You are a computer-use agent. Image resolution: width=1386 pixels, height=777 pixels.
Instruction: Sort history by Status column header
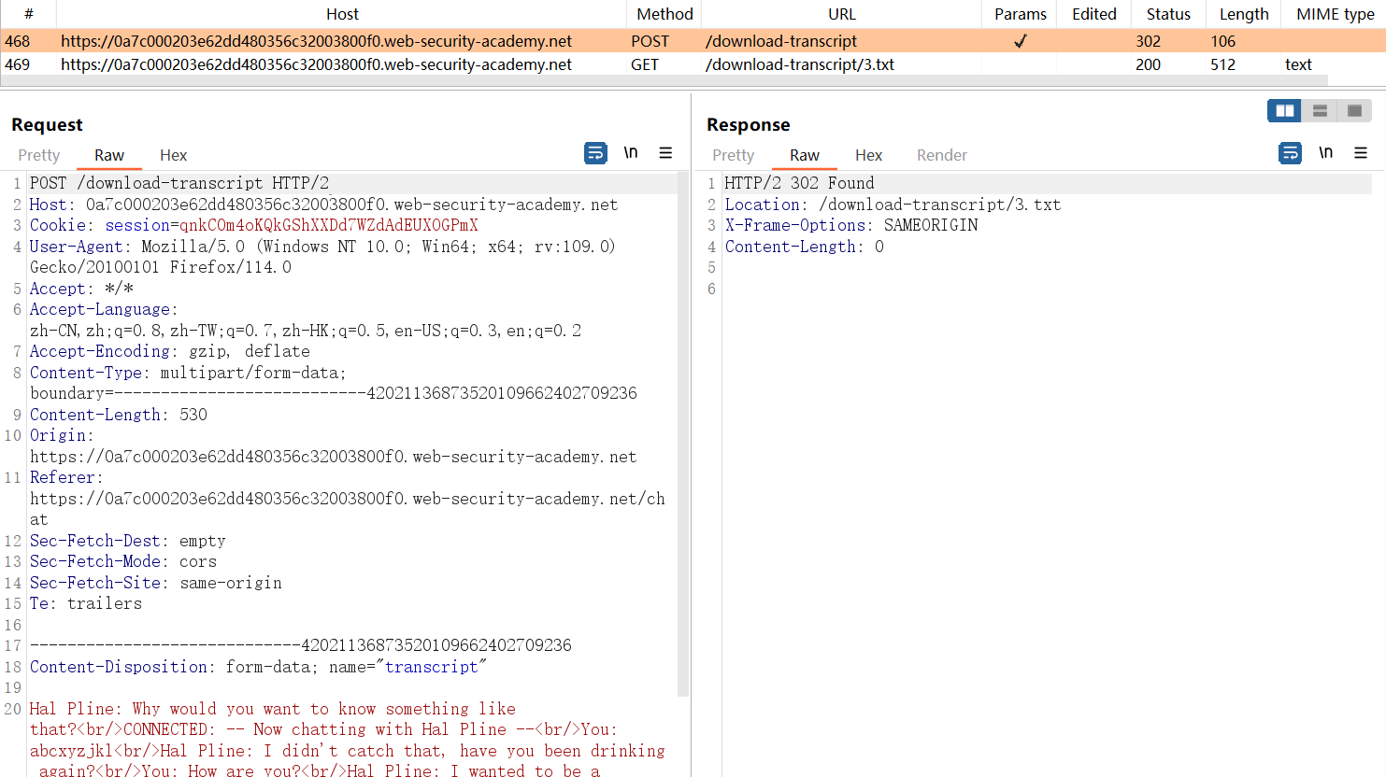coord(1168,14)
